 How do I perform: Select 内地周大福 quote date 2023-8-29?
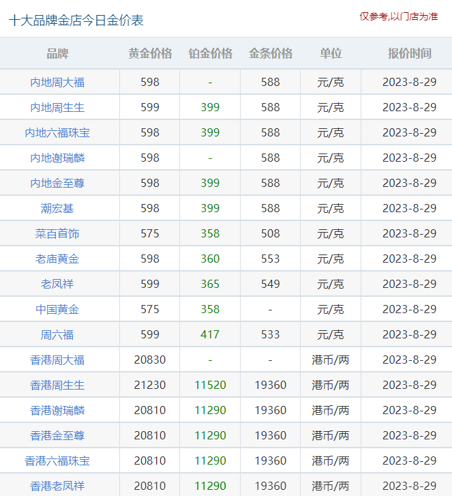pyautogui.click(x=409, y=82)
